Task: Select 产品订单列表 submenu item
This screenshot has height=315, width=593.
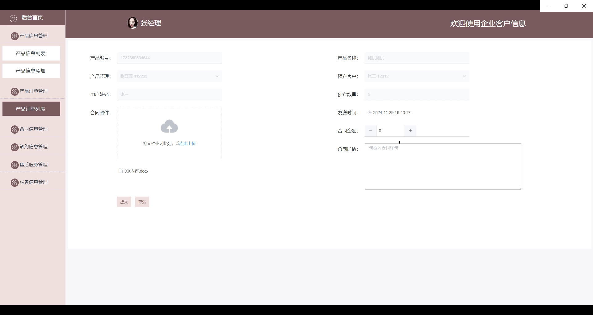Action: click(x=31, y=109)
